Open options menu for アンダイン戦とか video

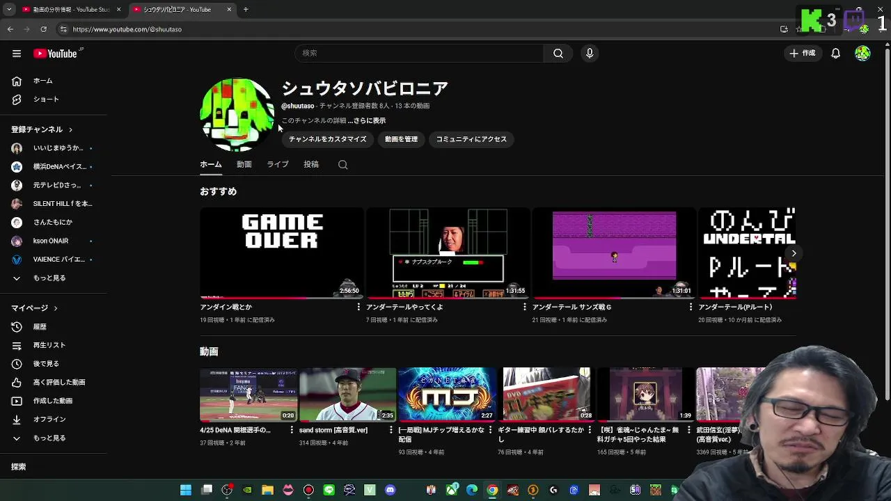[358, 307]
